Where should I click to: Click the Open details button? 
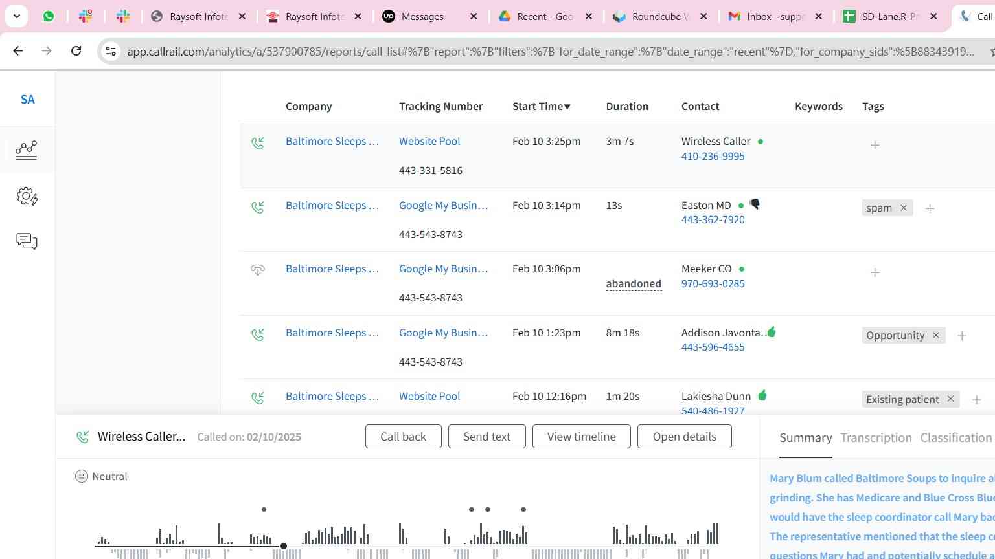[x=685, y=437]
